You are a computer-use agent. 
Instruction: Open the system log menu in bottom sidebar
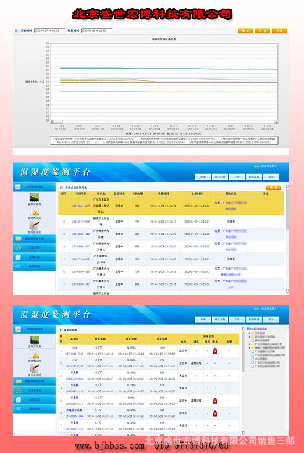pos(34,399)
